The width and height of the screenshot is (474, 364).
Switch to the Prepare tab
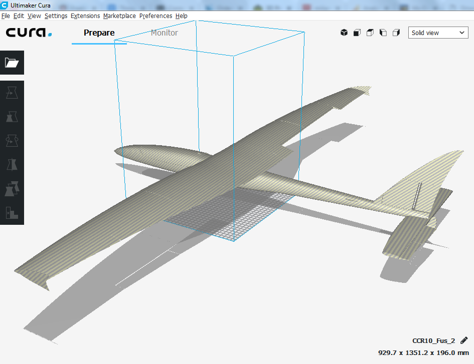[x=99, y=33]
